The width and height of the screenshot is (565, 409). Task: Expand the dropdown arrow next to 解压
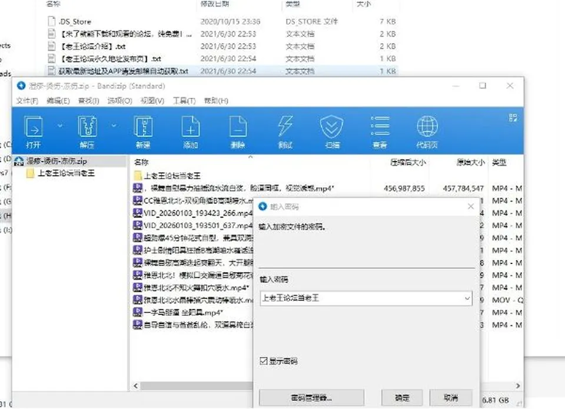coord(114,126)
